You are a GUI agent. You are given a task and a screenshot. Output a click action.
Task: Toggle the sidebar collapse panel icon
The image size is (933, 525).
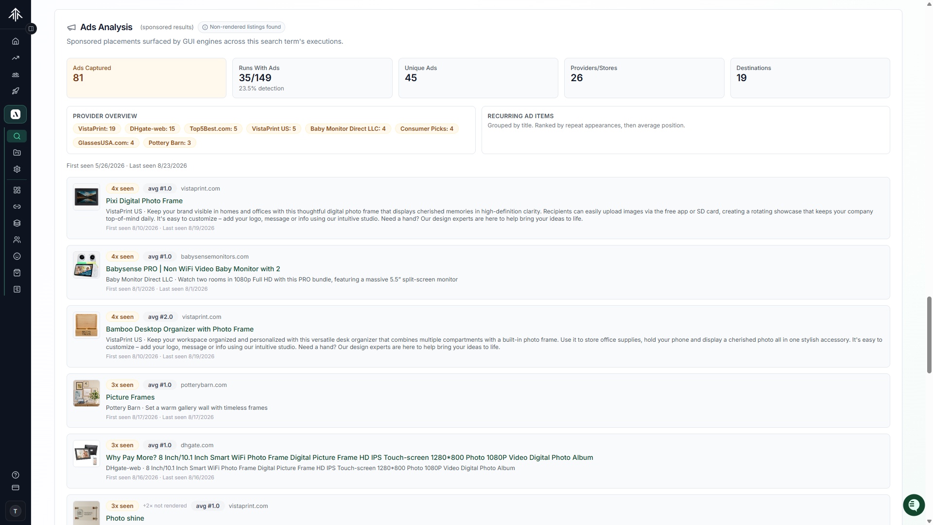click(31, 29)
